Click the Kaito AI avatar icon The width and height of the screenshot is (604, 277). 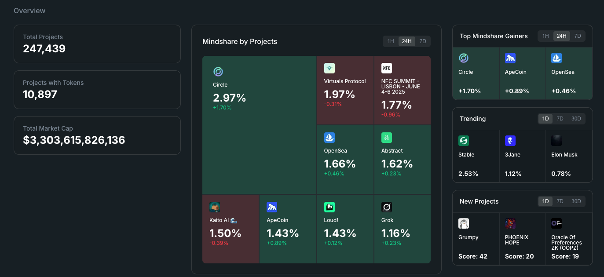[215, 207]
